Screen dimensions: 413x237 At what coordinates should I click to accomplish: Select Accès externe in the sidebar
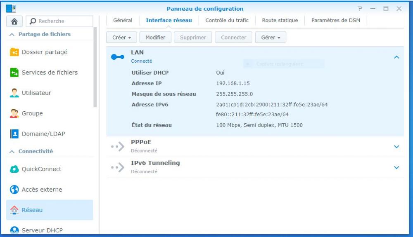50,190
